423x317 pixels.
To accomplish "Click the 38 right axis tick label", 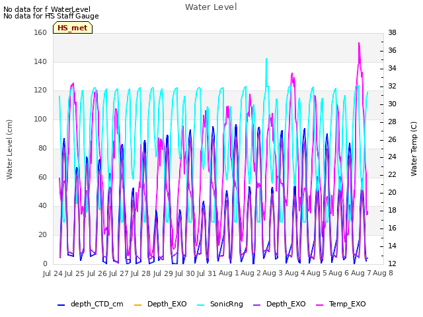I will point(392,32).
